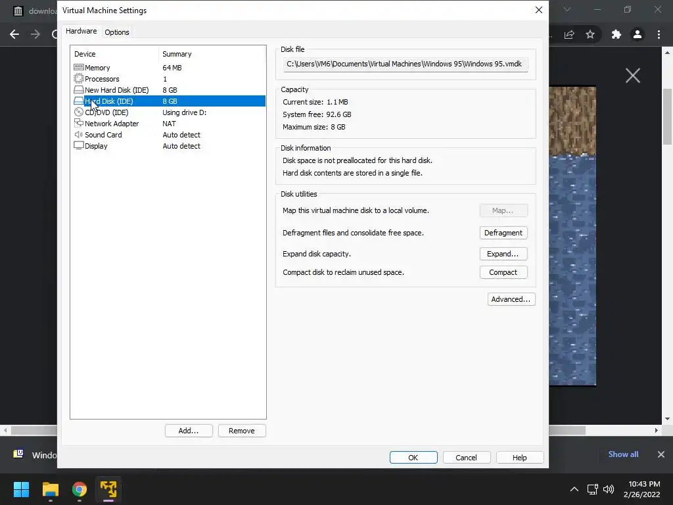The height and width of the screenshot is (505, 673).
Task: Switch to the Hardware tab
Action: 81,32
